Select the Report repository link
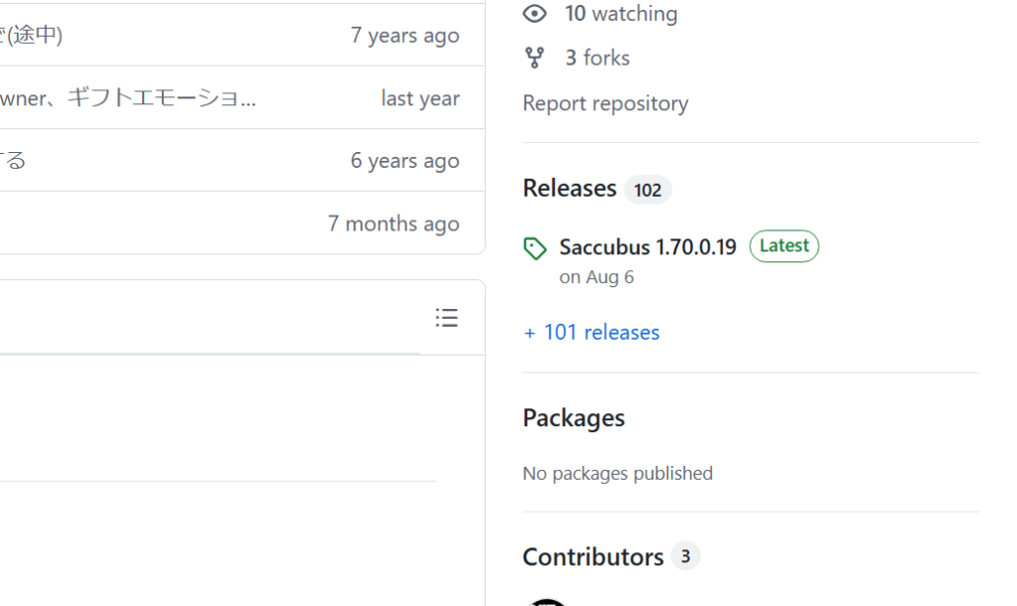The image size is (1017, 606). coord(605,103)
